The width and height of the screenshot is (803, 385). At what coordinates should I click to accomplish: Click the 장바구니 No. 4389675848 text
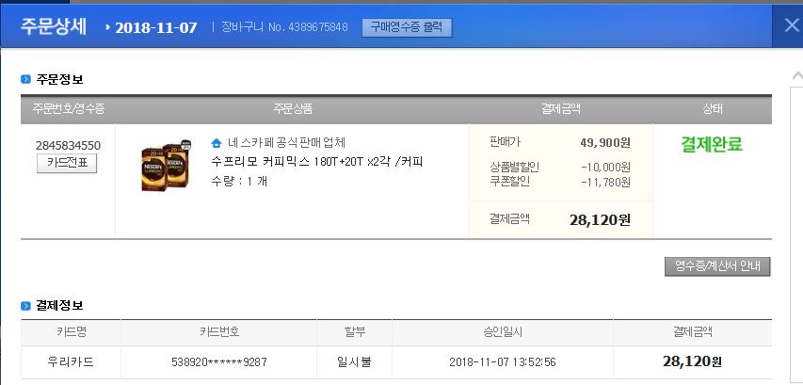[x=284, y=27]
